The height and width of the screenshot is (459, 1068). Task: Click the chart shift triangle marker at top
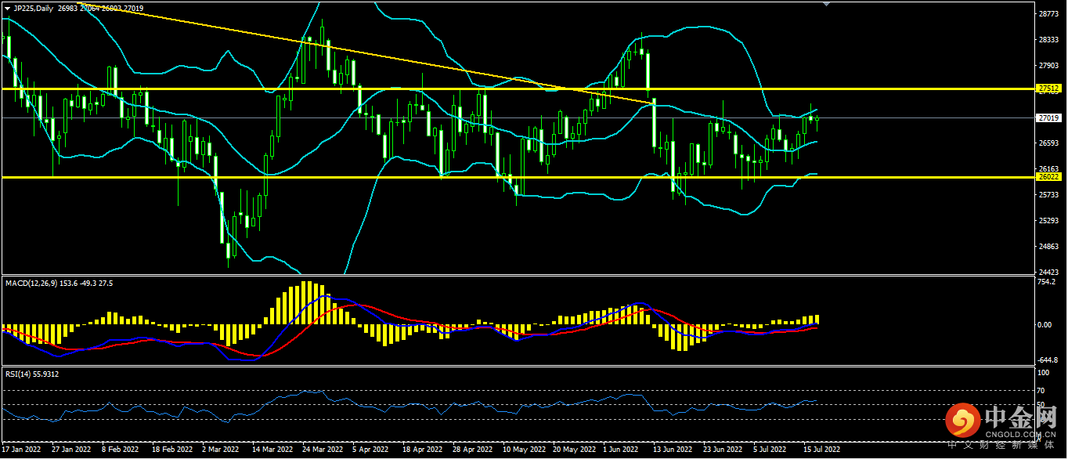(x=826, y=4)
